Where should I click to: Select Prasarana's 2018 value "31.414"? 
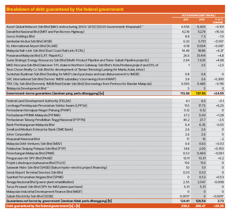[201, 56]
